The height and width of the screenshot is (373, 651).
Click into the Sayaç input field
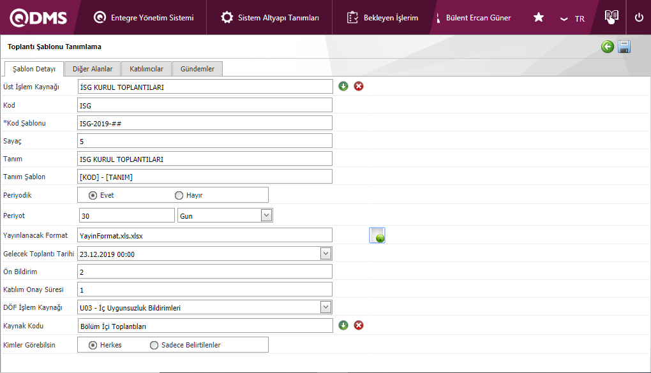pos(205,140)
